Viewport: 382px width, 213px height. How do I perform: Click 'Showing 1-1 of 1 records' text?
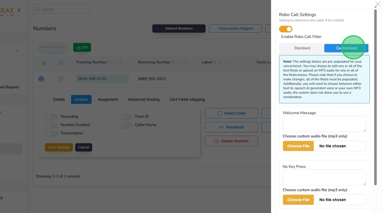pos(58,176)
